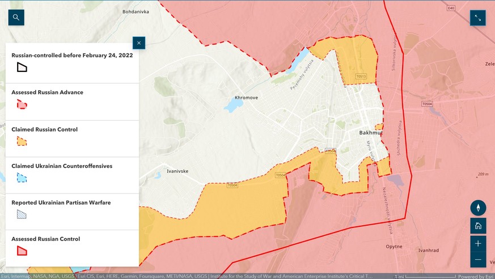495x279 pixels.
Task: Select the Ivanivske village label
Action: click(x=177, y=171)
